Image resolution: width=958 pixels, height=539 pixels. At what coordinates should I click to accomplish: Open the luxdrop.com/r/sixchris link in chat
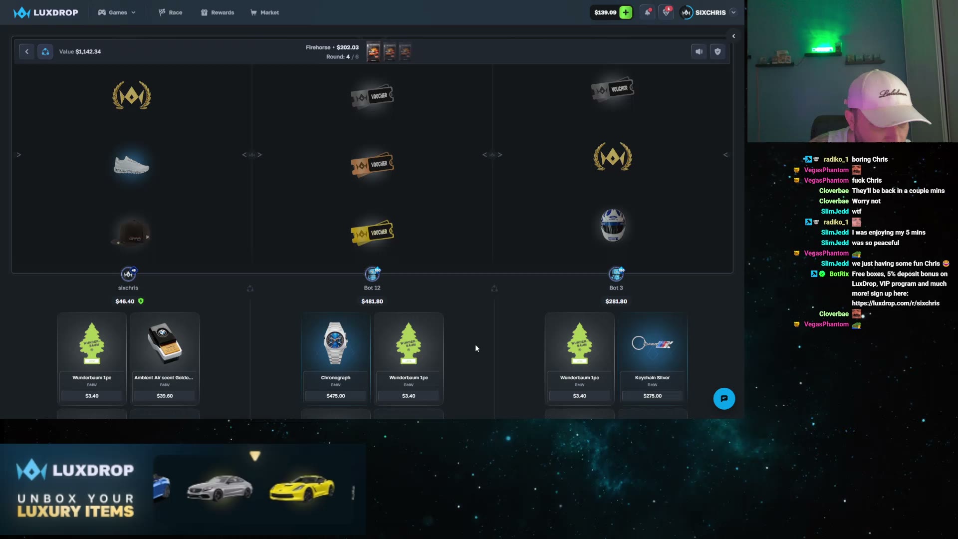(x=896, y=303)
